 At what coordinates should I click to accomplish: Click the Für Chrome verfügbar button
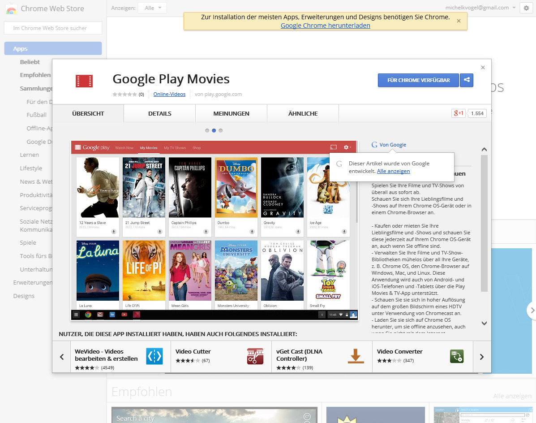(x=418, y=80)
